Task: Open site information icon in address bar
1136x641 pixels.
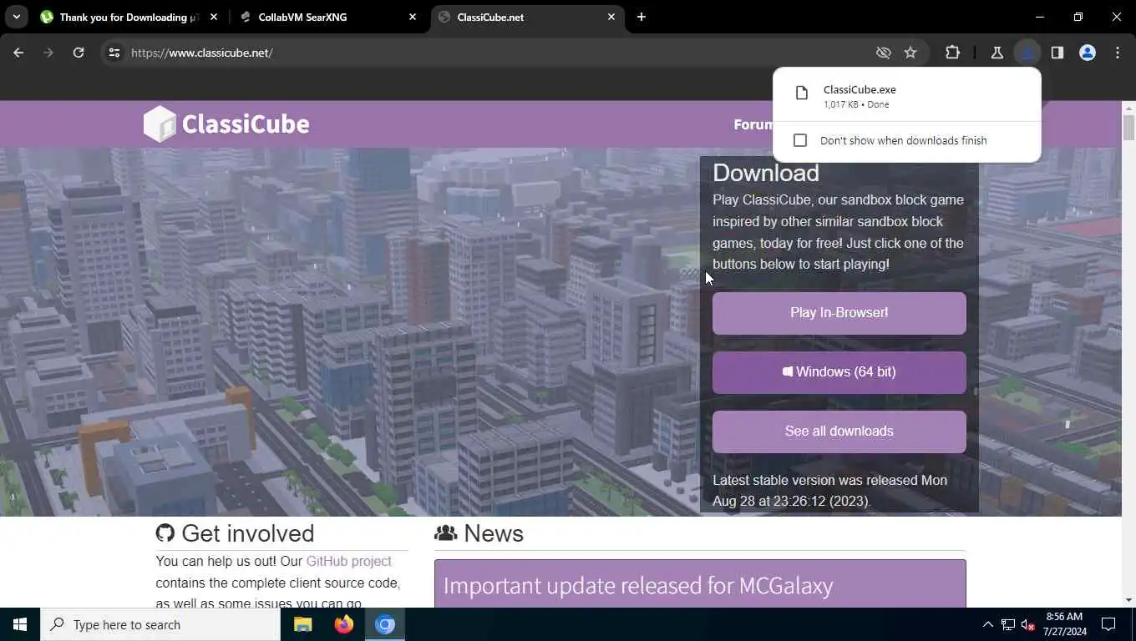Action: (114, 53)
